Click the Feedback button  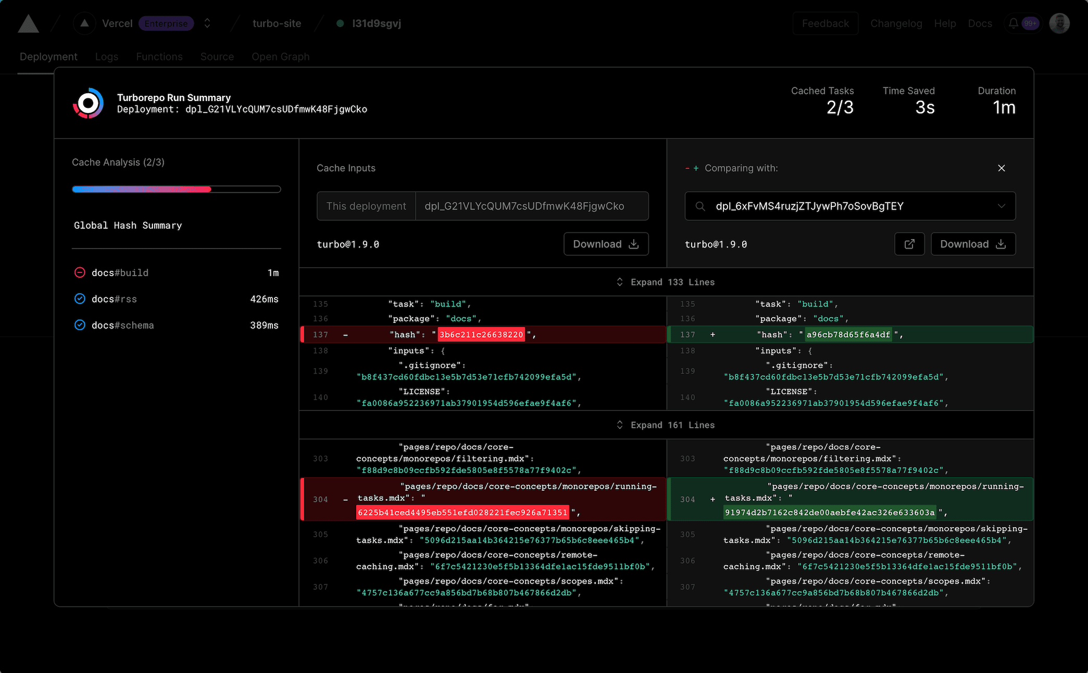(825, 23)
